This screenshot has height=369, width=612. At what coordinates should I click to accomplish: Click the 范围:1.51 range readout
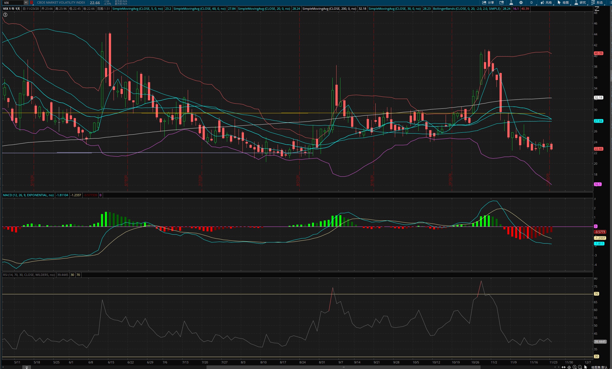point(104,9)
